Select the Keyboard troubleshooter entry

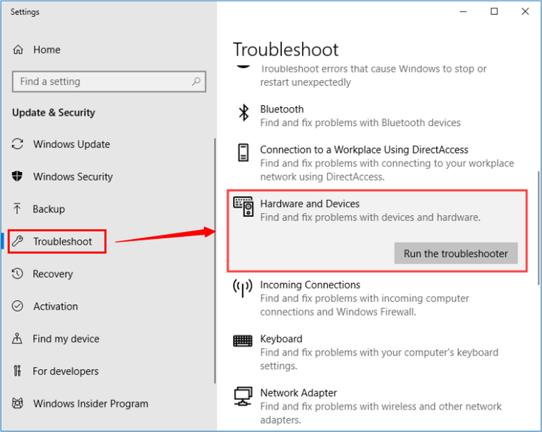point(281,339)
